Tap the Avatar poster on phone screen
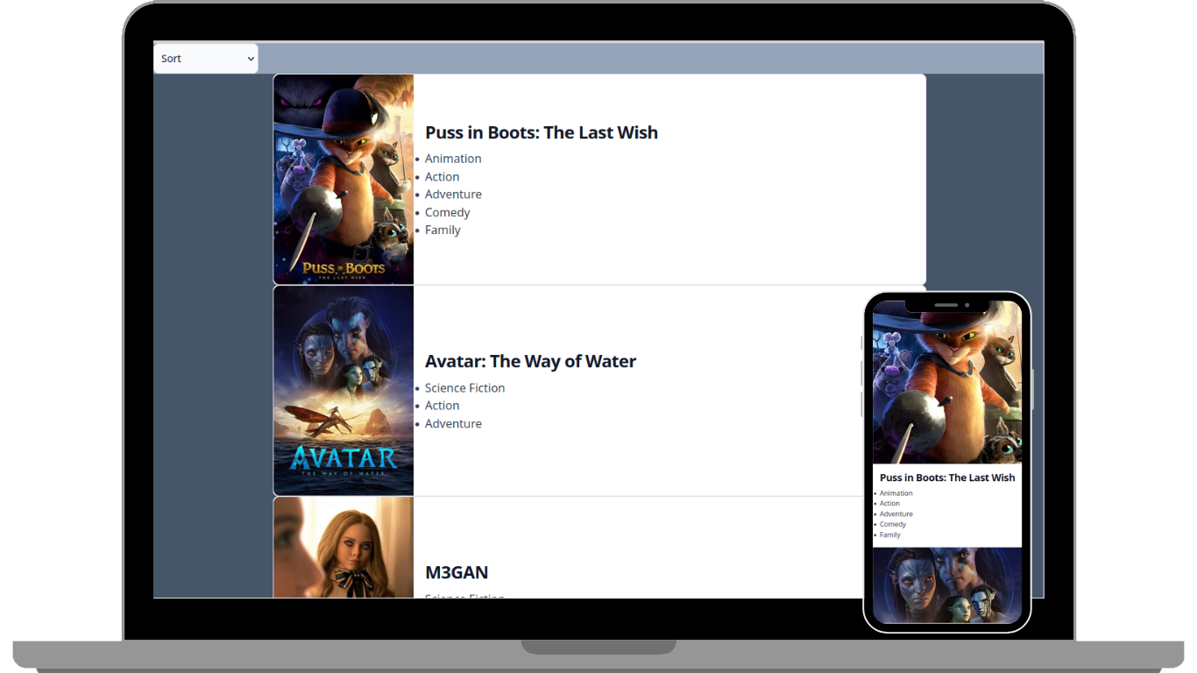The image size is (1197, 673). point(946,584)
